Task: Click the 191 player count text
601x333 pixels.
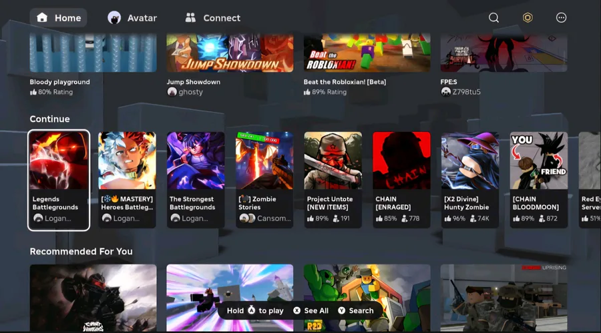Action: [x=345, y=218]
